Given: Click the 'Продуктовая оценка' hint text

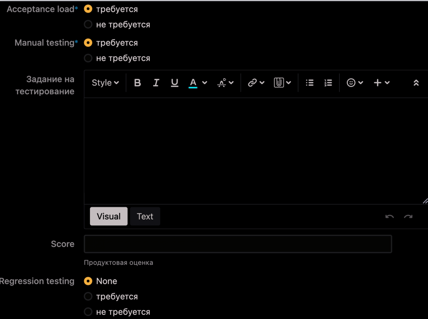Looking at the screenshot, I should coord(119,263).
